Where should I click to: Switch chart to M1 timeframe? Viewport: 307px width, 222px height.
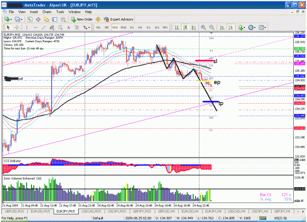coord(98,28)
